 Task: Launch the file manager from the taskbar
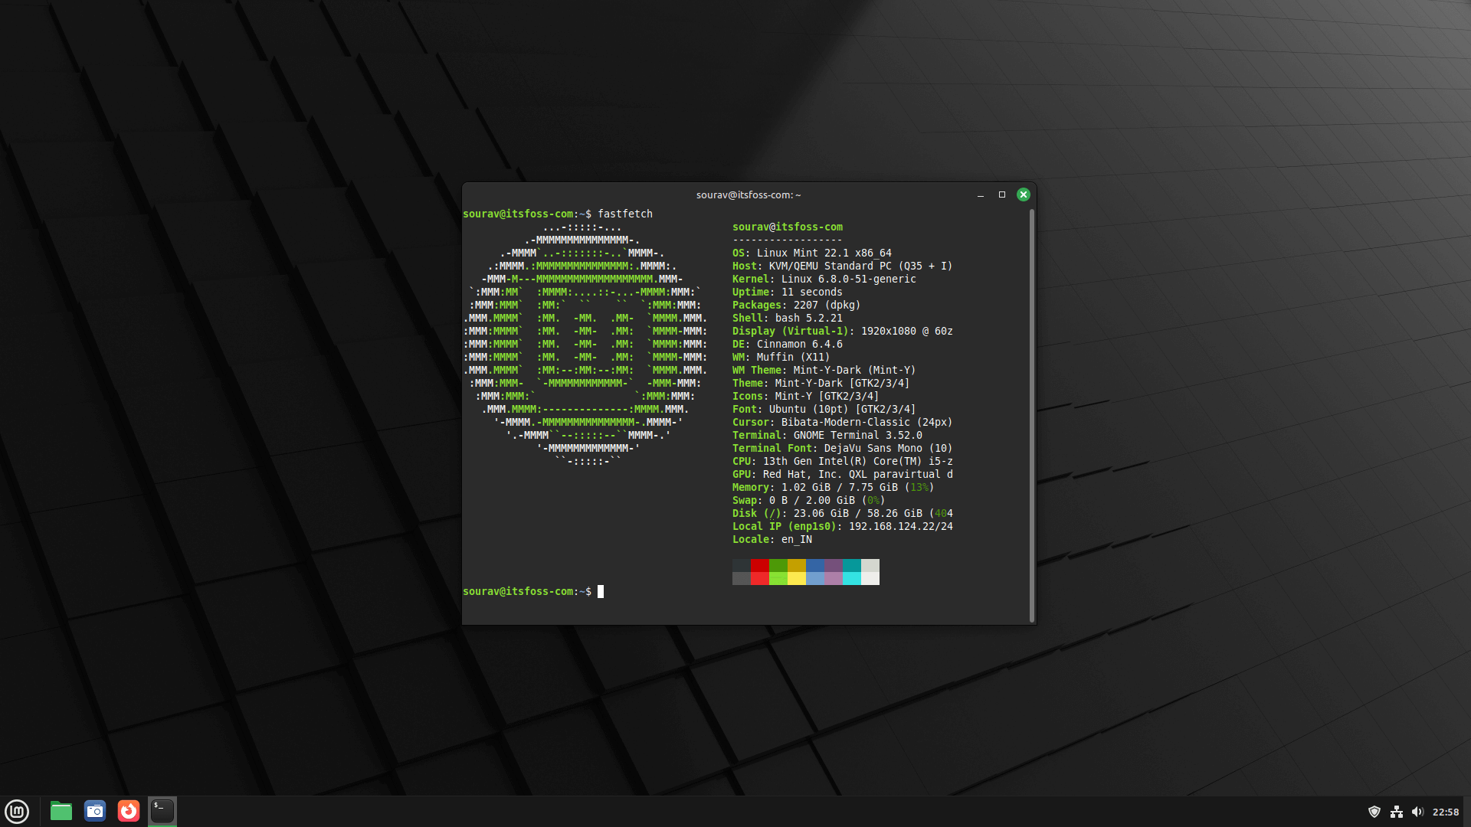60,811
